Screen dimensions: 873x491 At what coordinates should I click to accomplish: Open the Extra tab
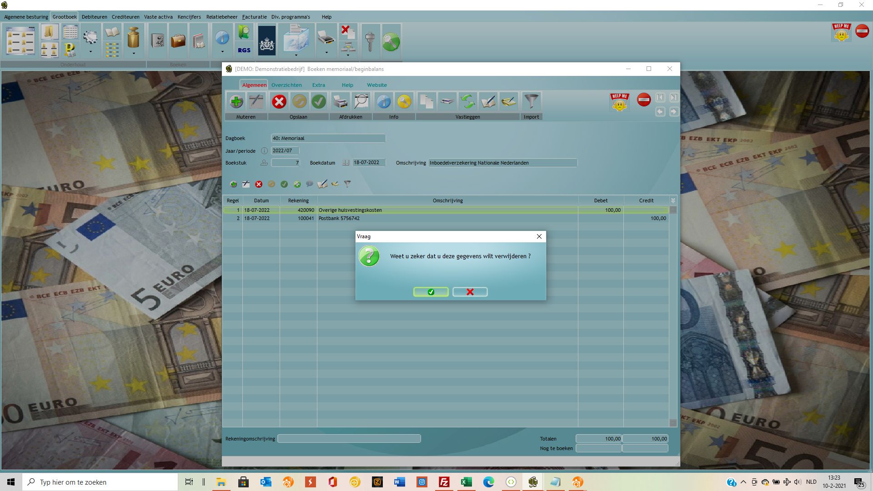coord(319,85)
